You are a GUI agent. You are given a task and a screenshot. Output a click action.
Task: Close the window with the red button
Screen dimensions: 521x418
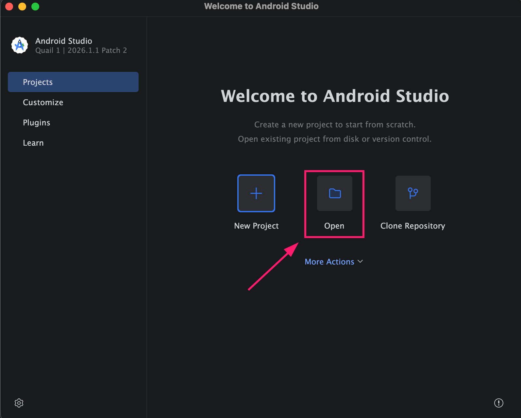(x=9, y=7)
